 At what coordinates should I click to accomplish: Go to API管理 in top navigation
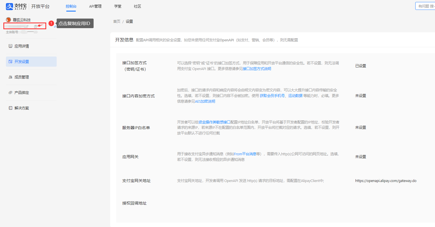tap(95, 6)
